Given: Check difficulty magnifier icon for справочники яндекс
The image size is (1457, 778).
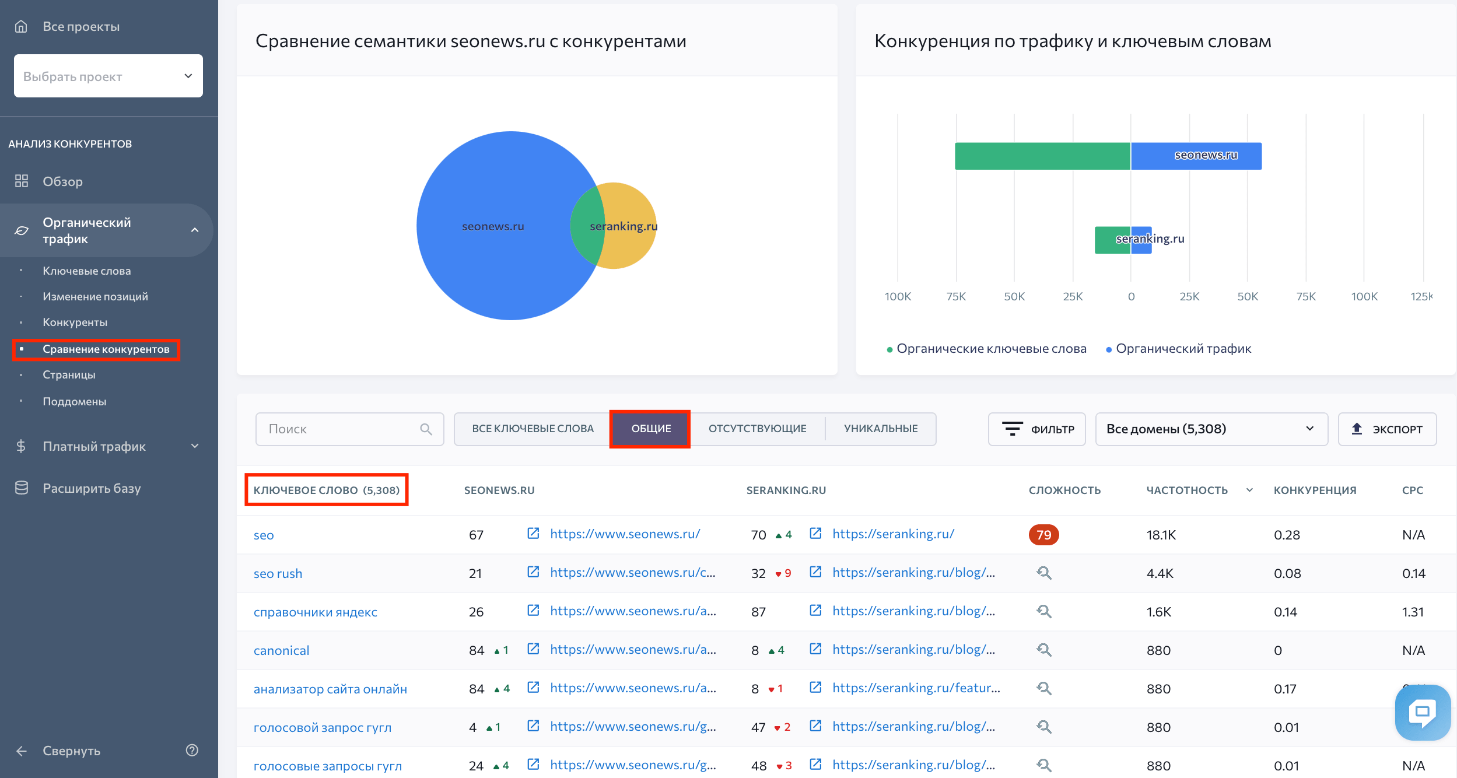Looking at the screenshot, I should pyautogui.click(x=1044, y=611).
